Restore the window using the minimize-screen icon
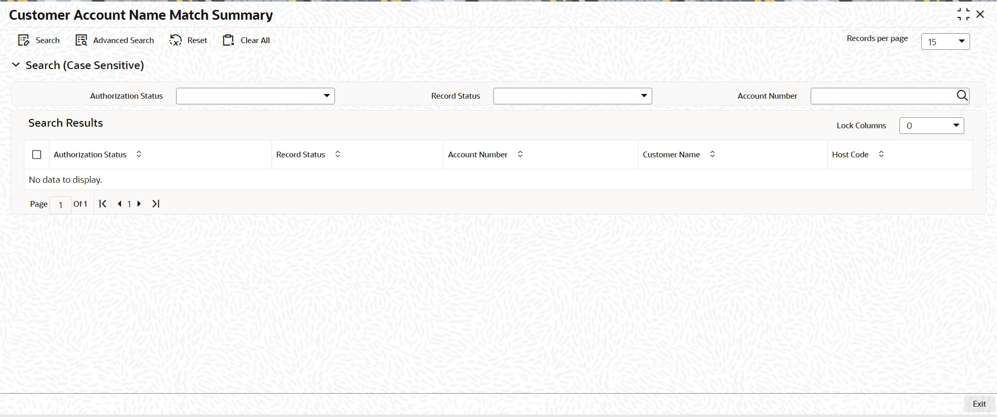The height and width of the screenshot is (417, 997). [x=963, y=15]
